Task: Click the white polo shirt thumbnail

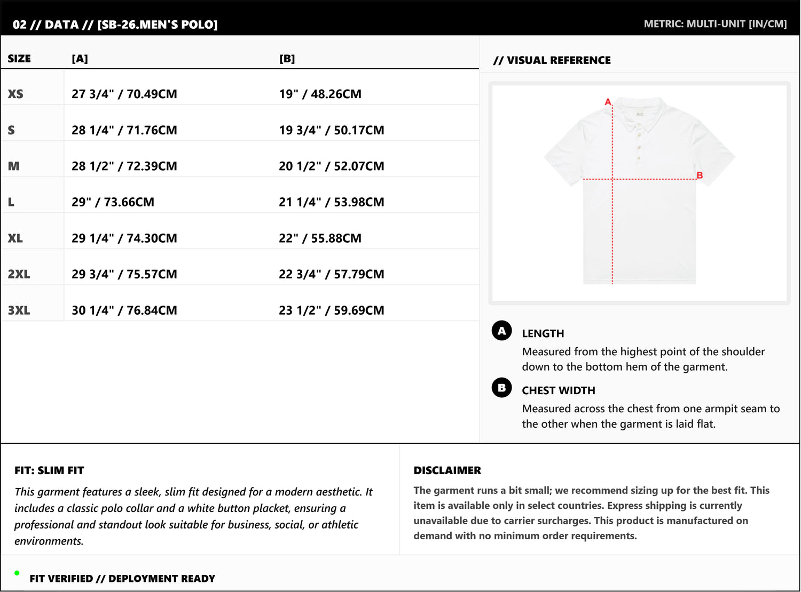Action: [x=639, y=193]
